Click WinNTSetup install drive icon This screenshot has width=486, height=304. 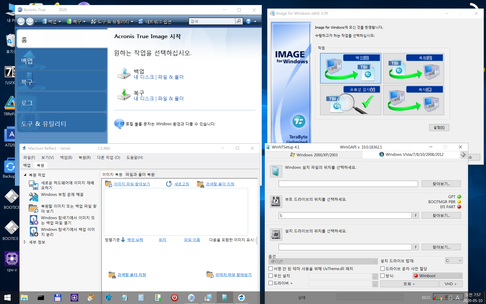pyautogui.click(x=276, y=234)
